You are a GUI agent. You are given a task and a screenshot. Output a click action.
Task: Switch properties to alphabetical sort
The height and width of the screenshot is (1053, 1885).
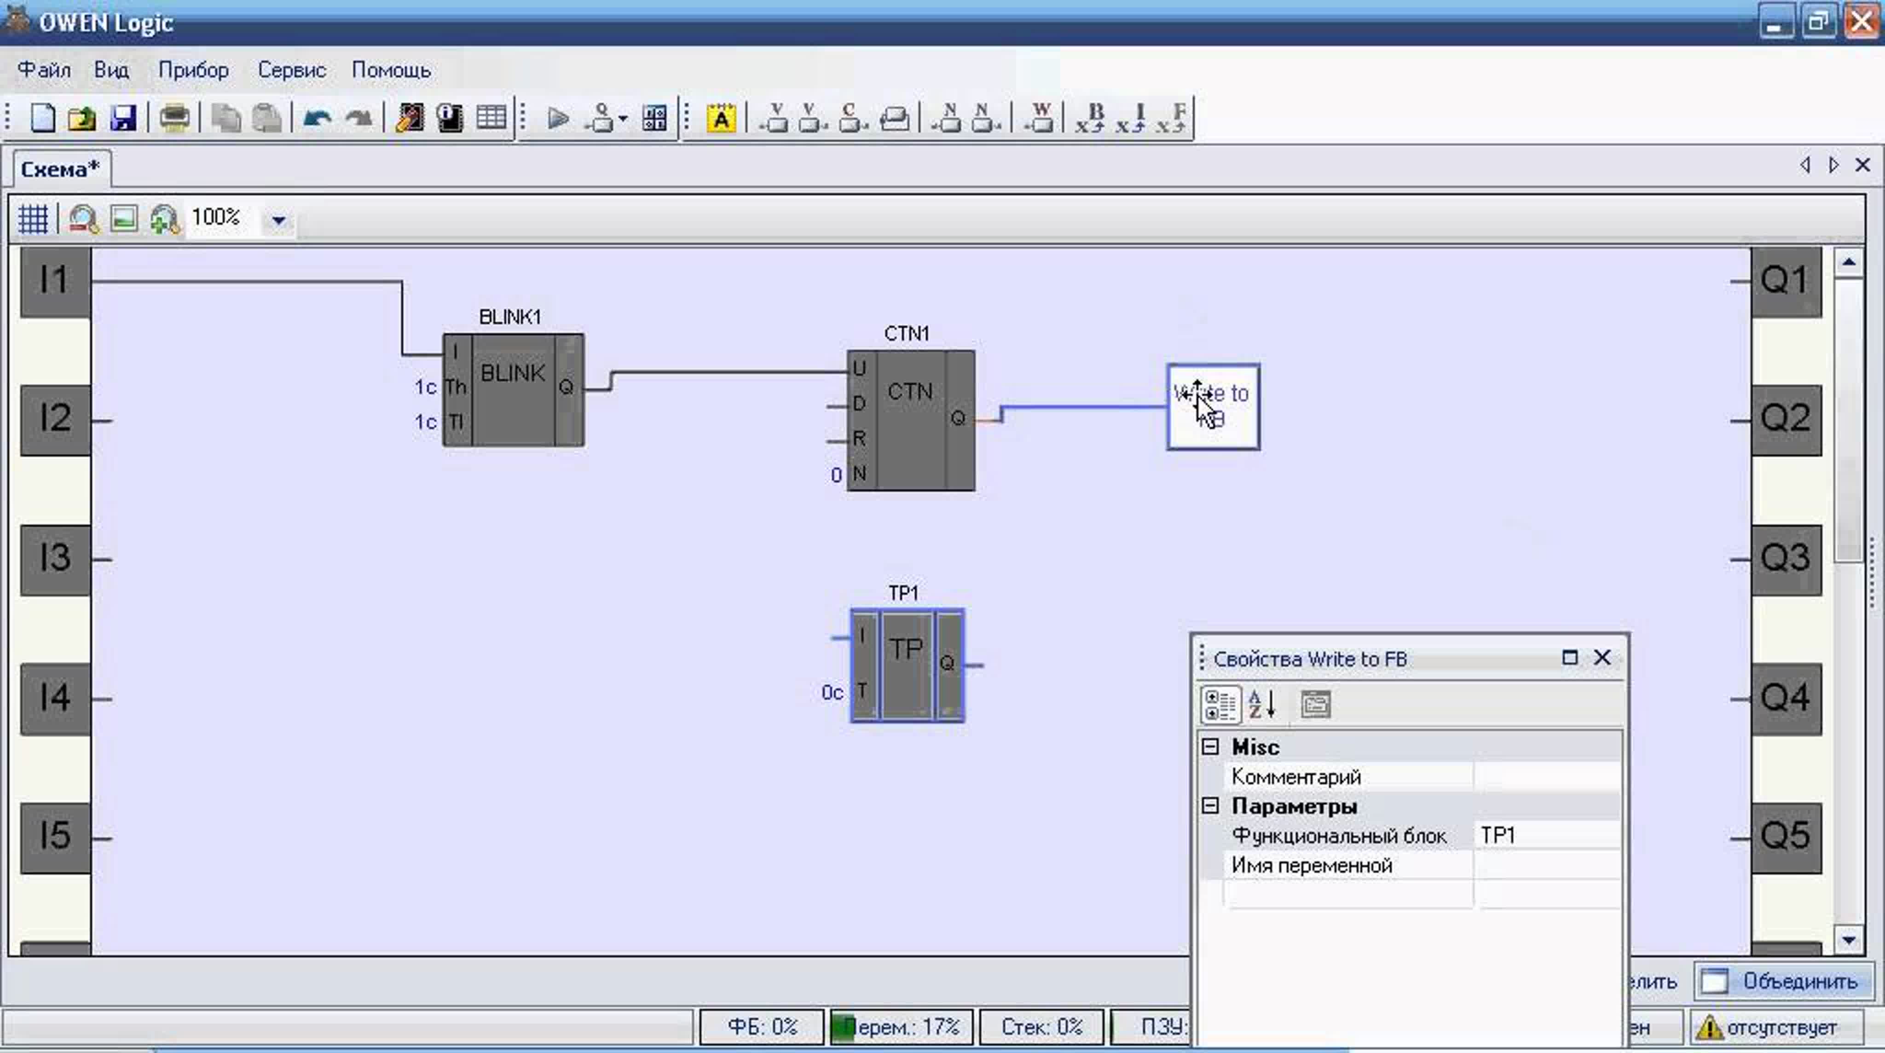pyautogui.click(x=1262, y=705)
